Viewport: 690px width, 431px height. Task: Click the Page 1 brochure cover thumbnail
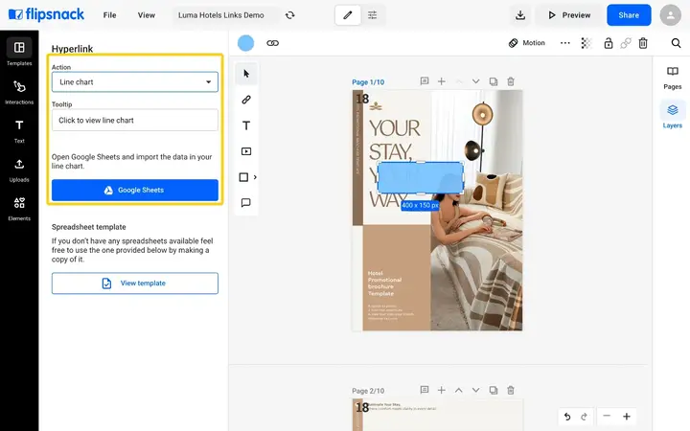point(437,210)
